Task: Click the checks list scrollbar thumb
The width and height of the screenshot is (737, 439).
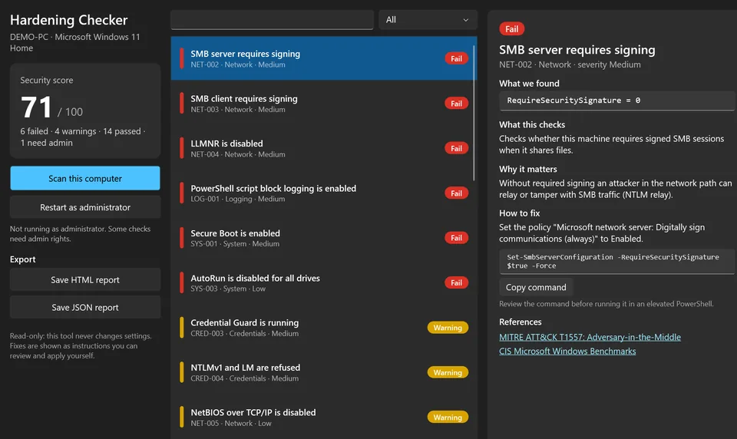Action: (474, 113)
